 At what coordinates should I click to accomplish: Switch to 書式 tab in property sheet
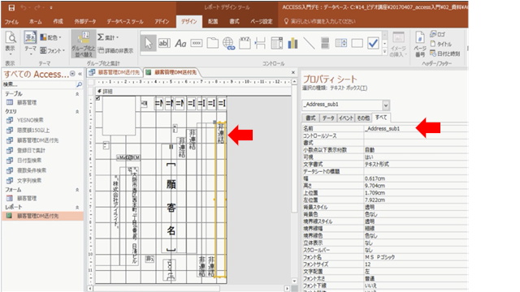coord(310,118)
